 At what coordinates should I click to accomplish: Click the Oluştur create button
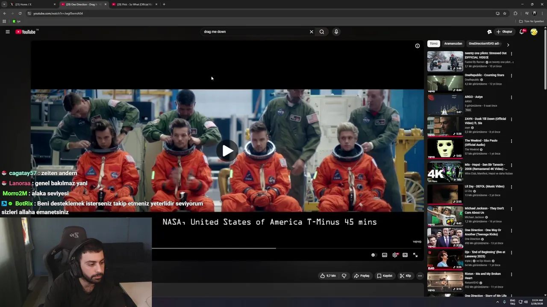[x=504, y=32]
